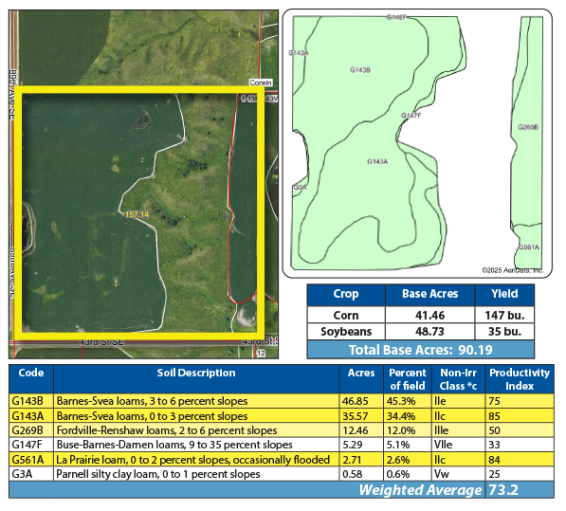Click the 35 bu. soybean yield

504,332
